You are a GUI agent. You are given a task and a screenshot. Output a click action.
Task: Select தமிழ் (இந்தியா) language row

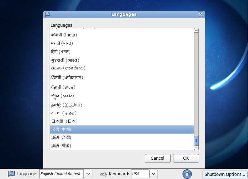(x=122, y=105)
